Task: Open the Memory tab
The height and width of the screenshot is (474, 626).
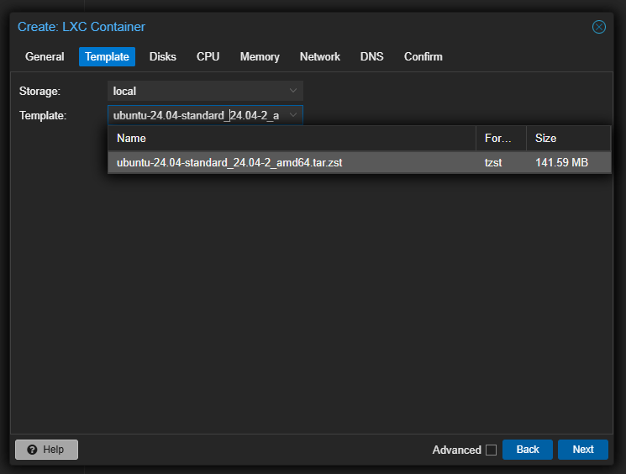Action: (x=260, y=57)
